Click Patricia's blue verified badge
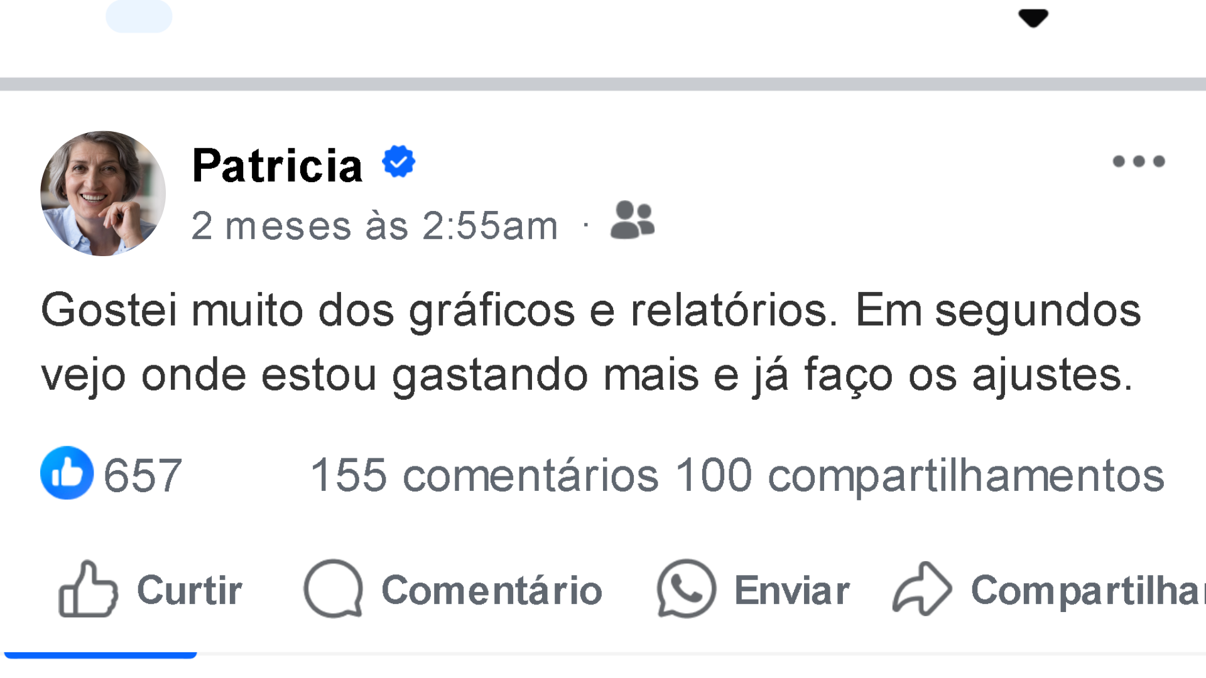 tap(398, 162)
